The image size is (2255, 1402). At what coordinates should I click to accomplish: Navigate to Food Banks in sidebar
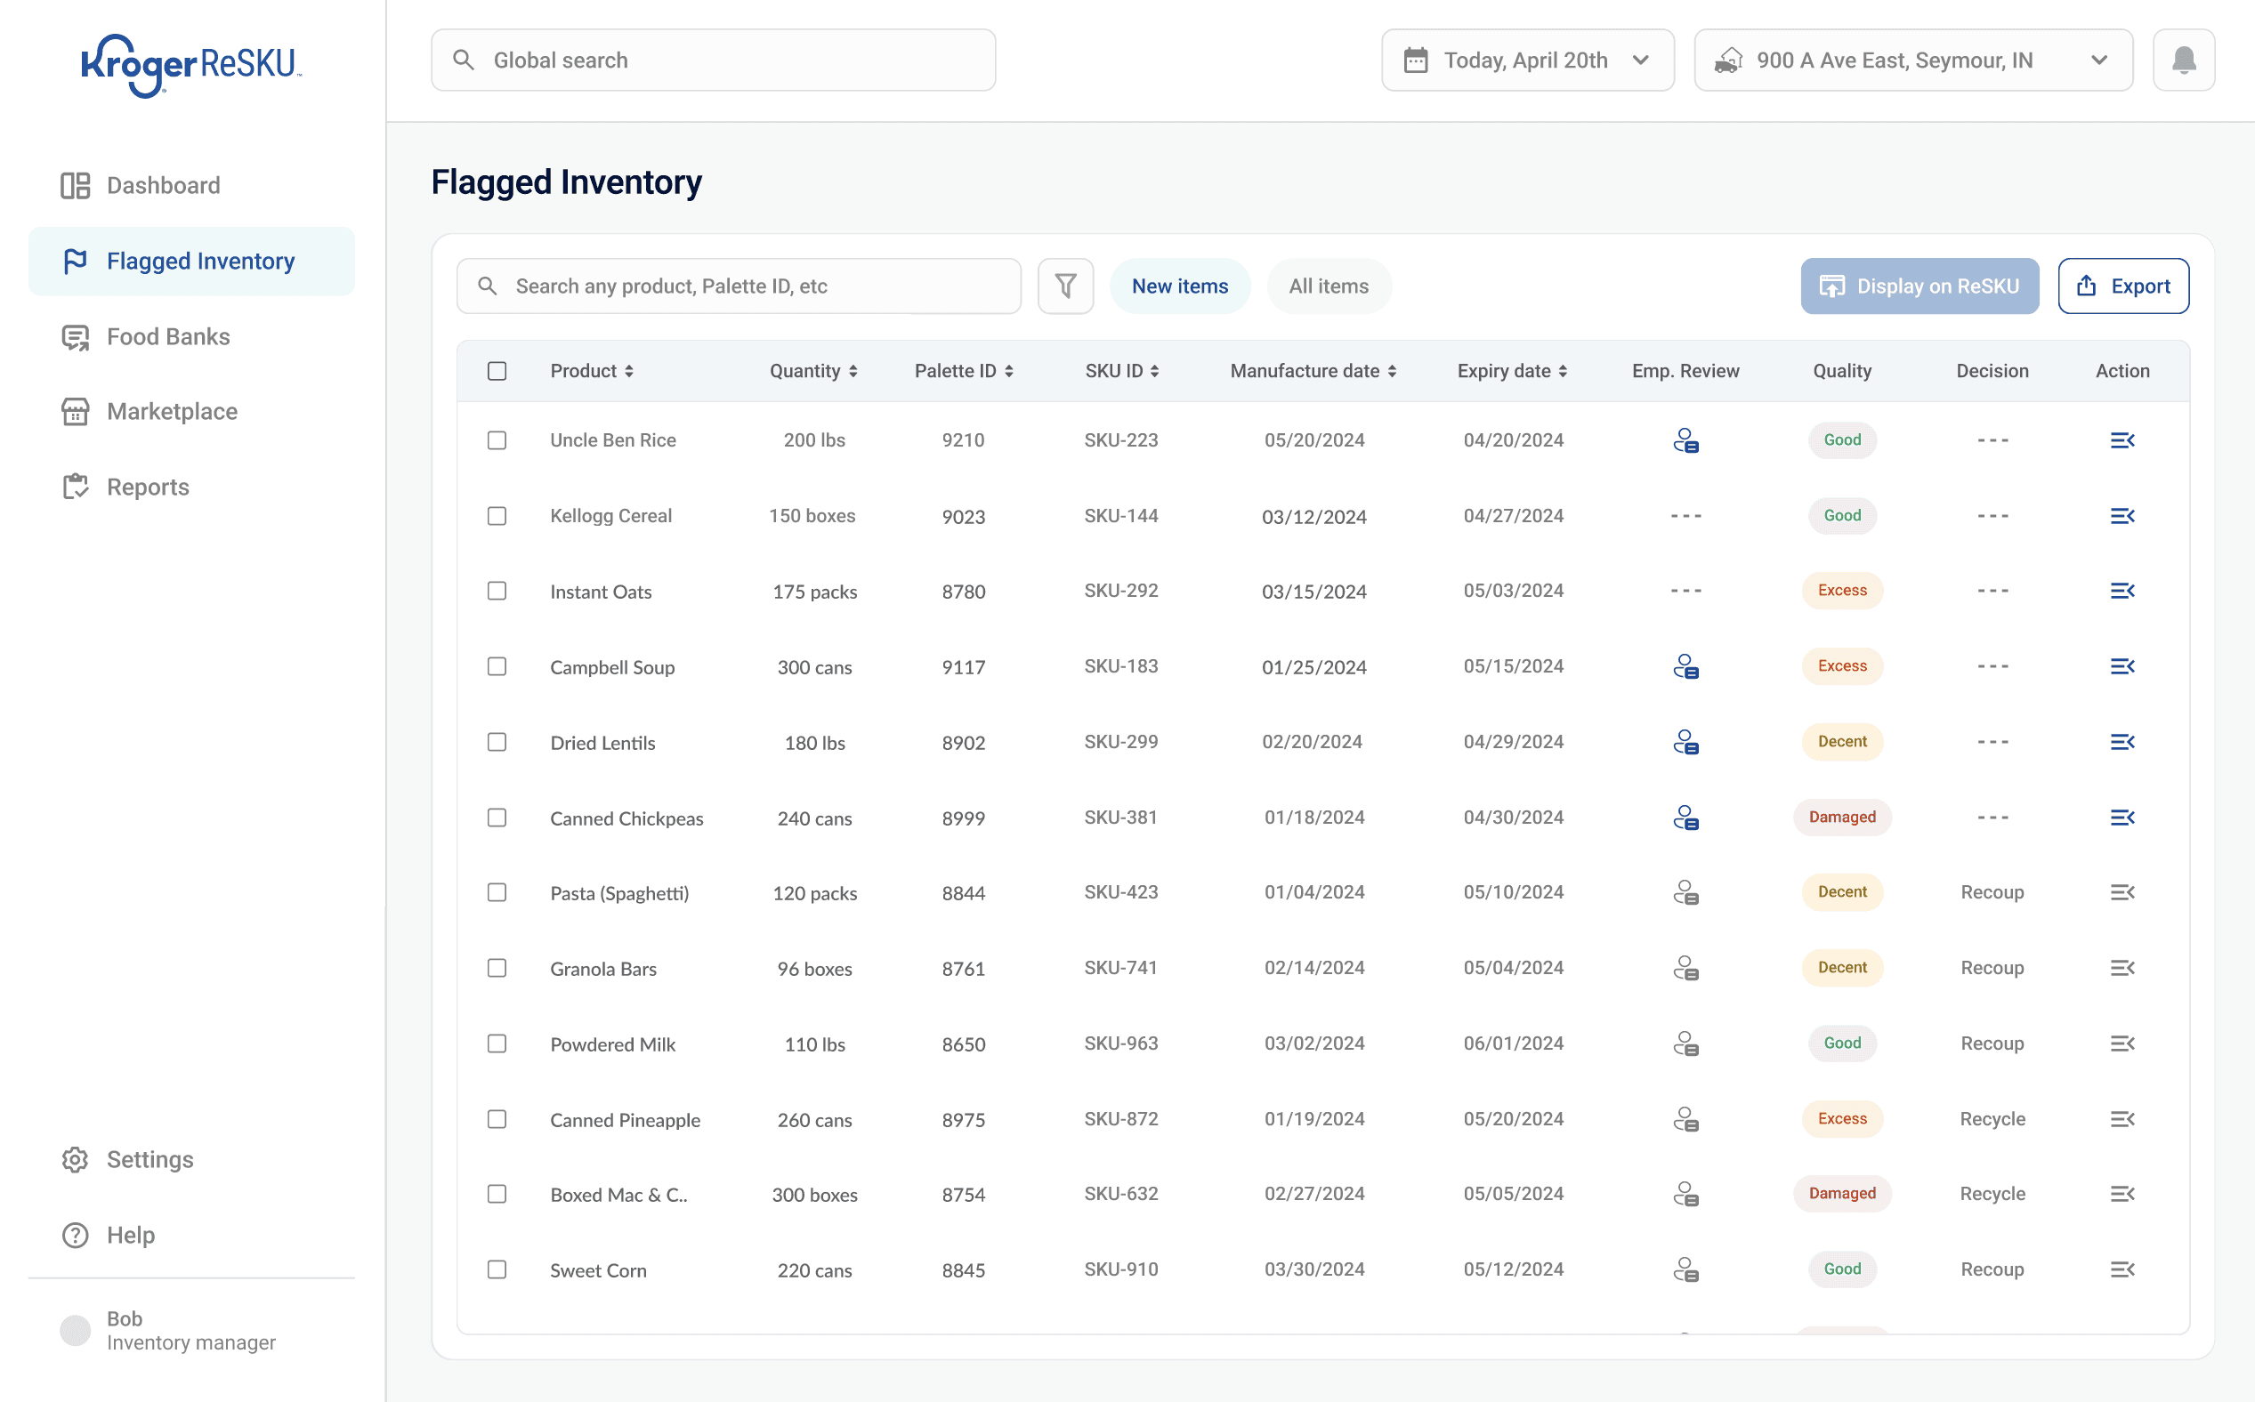168,336
